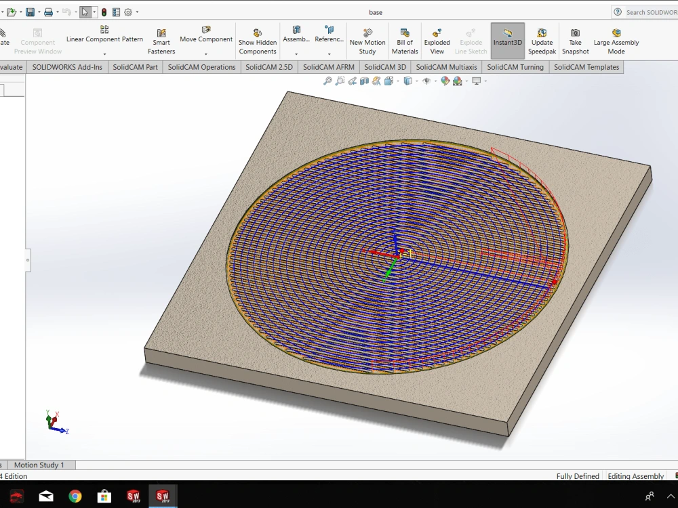Click Apply Scene icon in view toolbar
Screen dimensions: 678x508
458,81
